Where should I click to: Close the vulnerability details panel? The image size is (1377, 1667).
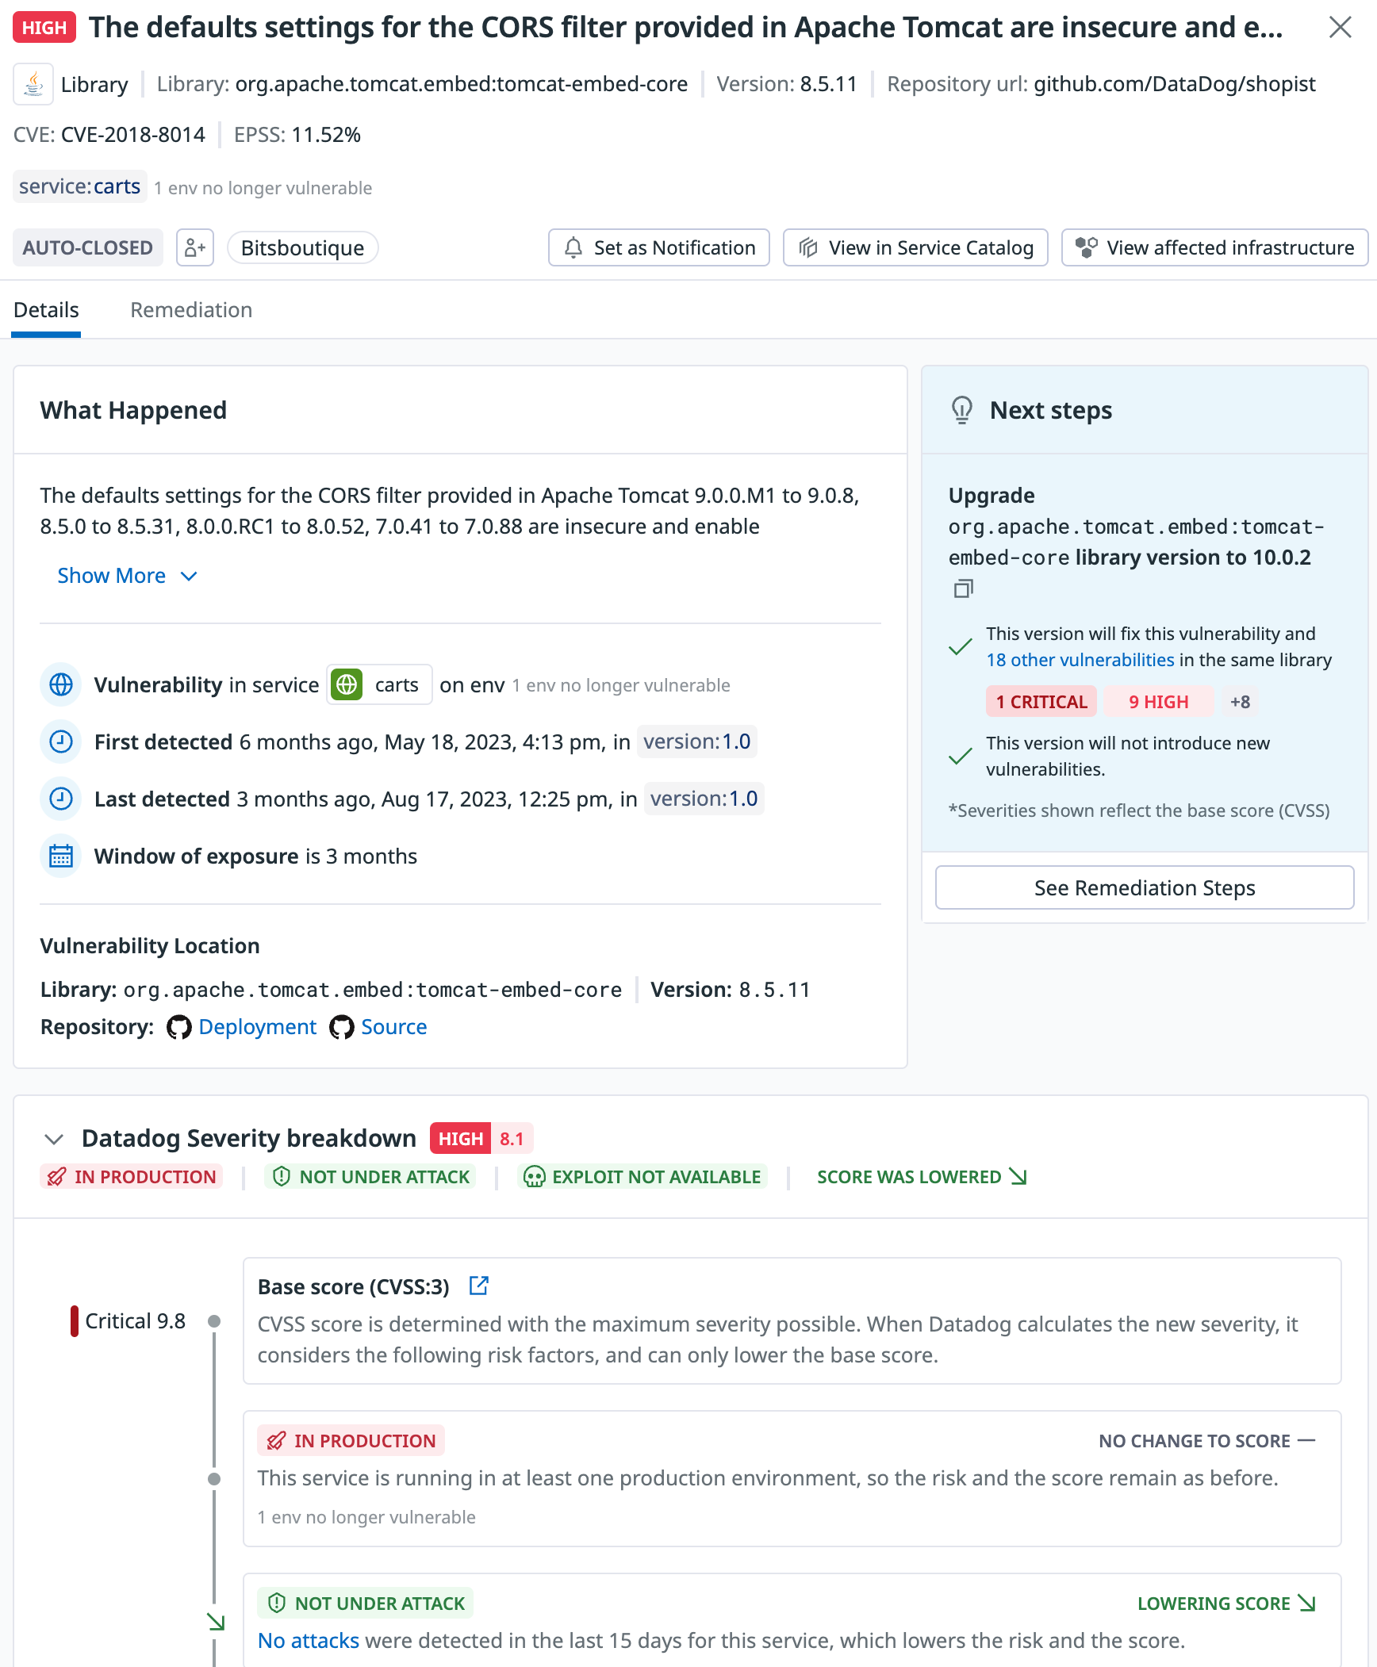(x=1340, y=27)
